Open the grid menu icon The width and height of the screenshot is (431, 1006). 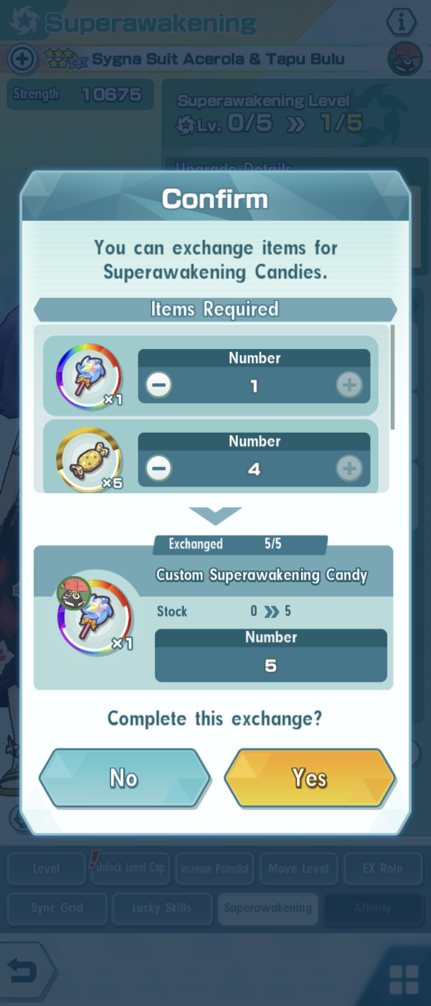404,978
